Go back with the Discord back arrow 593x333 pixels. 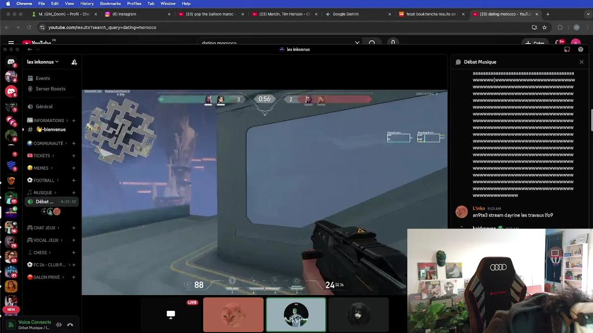(x=30, y=49)
